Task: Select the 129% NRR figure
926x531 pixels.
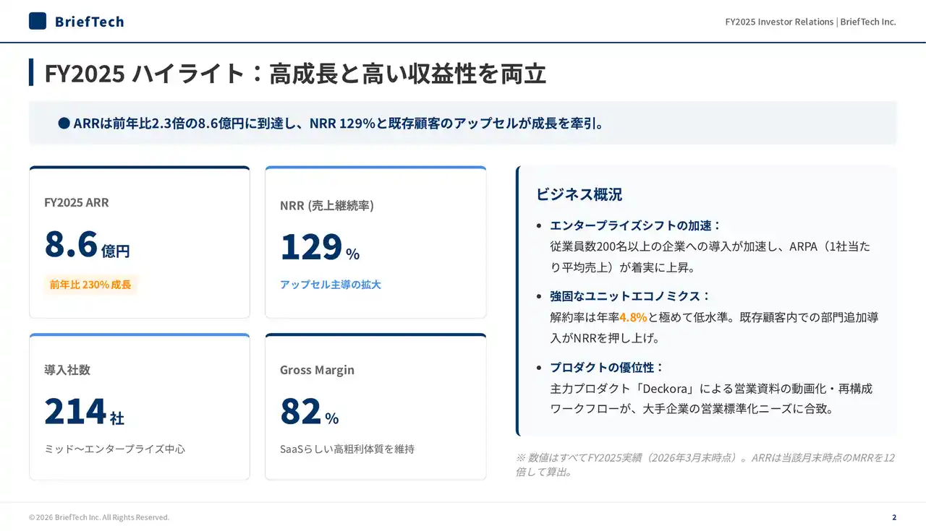Action: pos(319,247)
